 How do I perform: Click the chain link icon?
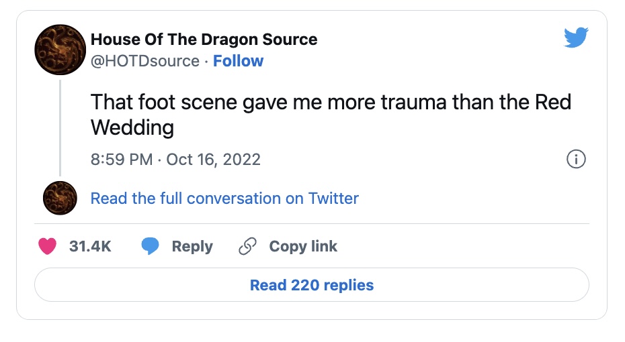[x=248, y=247]
